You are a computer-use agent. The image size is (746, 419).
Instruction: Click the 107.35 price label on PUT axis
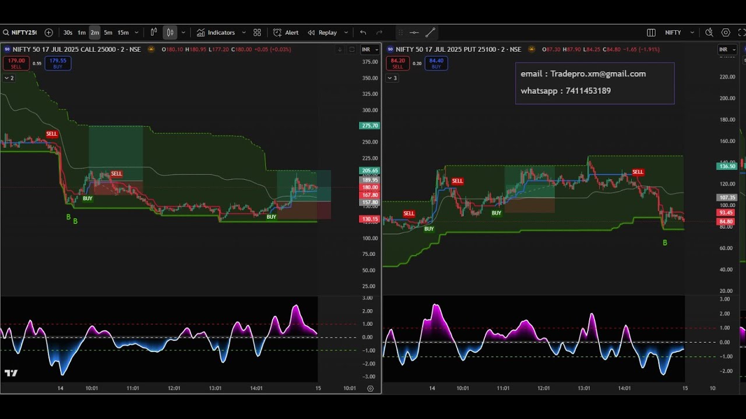click(x=727, y=198)
